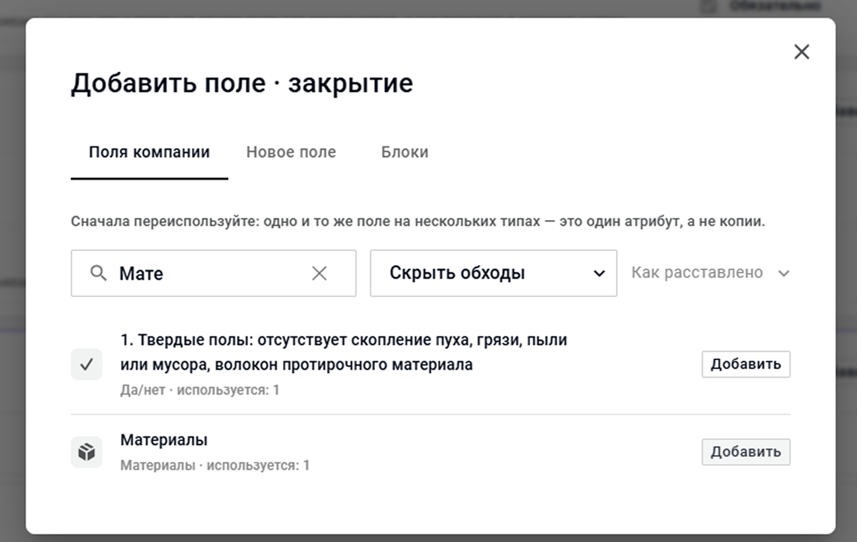The height and width of the screenshot is (542, 857).
Task: Close the Добавить поле dialog
Action: tap(801, 52)
